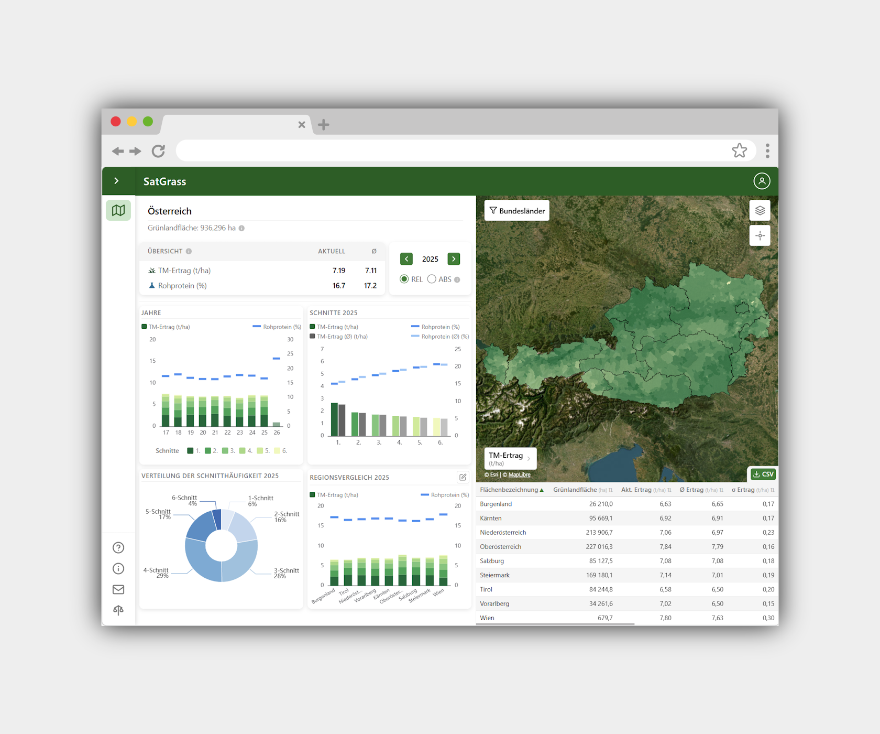880x734 pixels.
Task: Open the map layers control
Action: point(760,210)
